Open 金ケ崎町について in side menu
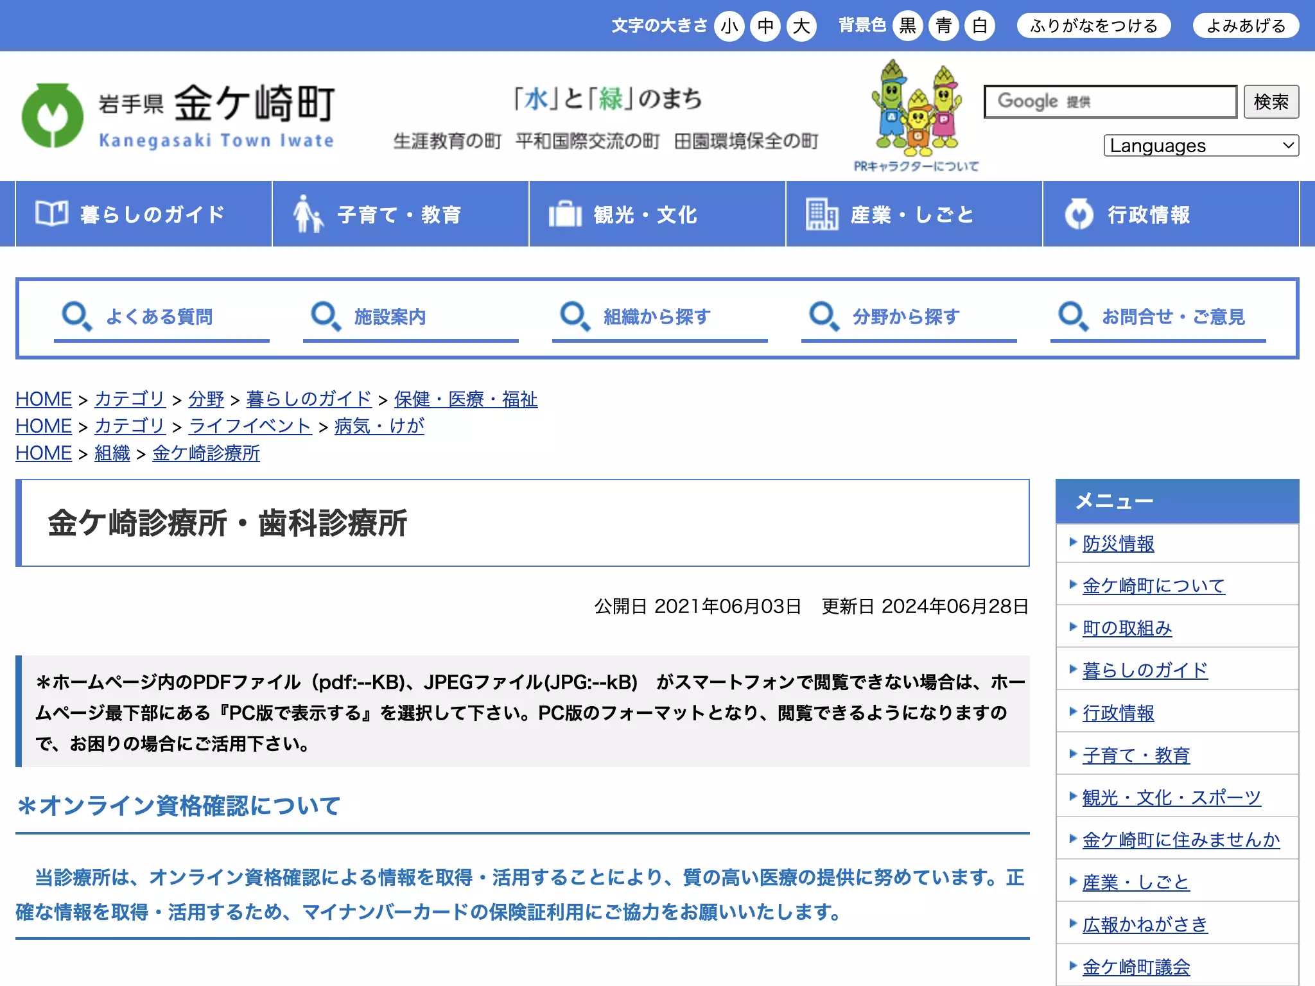Viewport: 1315px width, 986px height. tap(1154, 585)
